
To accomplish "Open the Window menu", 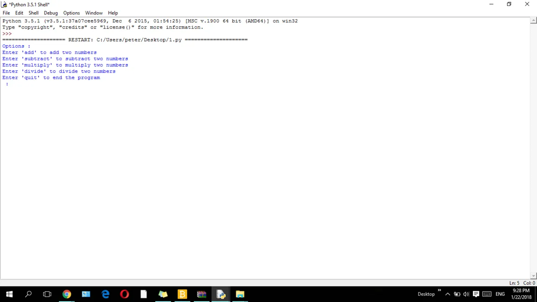I will coord(94,13).
